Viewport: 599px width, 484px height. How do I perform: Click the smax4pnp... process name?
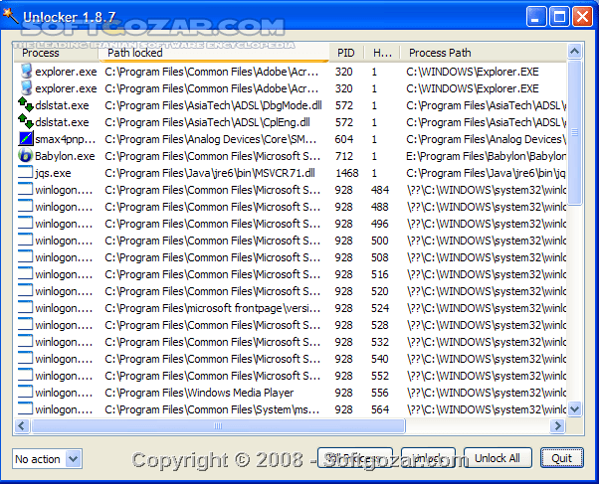click(66, 139)
